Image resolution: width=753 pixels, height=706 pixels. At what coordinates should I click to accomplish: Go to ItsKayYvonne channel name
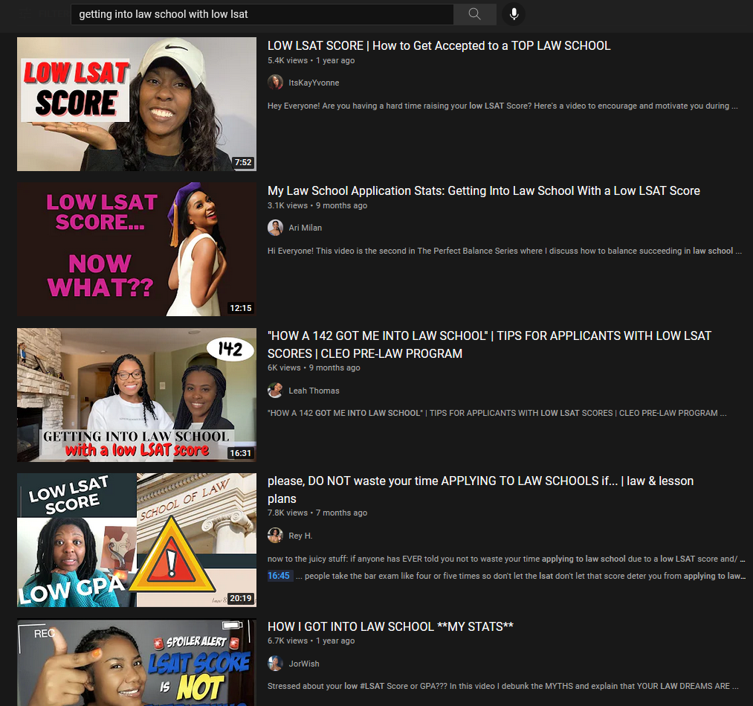tap(314, 83)
